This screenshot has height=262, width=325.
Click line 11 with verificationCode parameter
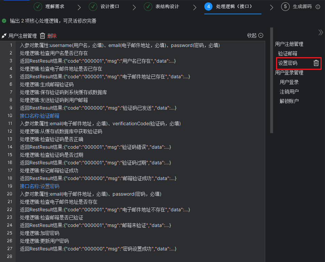100,124
